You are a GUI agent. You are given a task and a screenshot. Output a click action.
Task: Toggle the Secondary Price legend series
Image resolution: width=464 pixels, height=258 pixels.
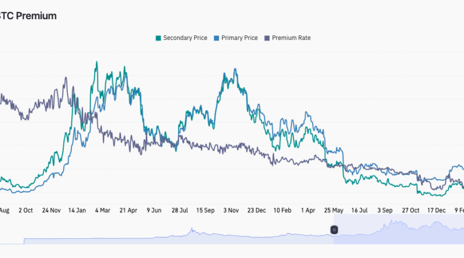point(185,38)
